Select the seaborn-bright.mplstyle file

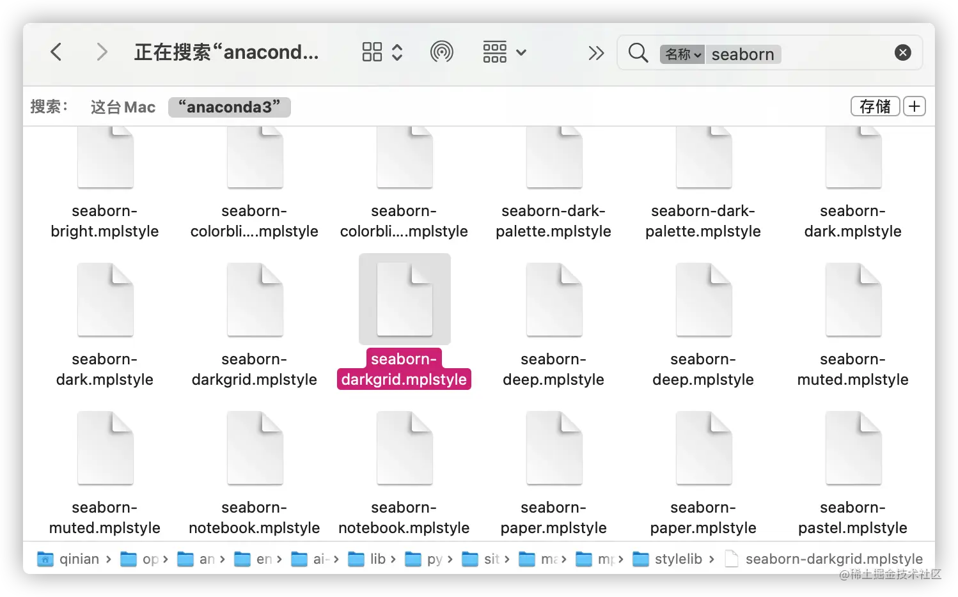(105, 183)
